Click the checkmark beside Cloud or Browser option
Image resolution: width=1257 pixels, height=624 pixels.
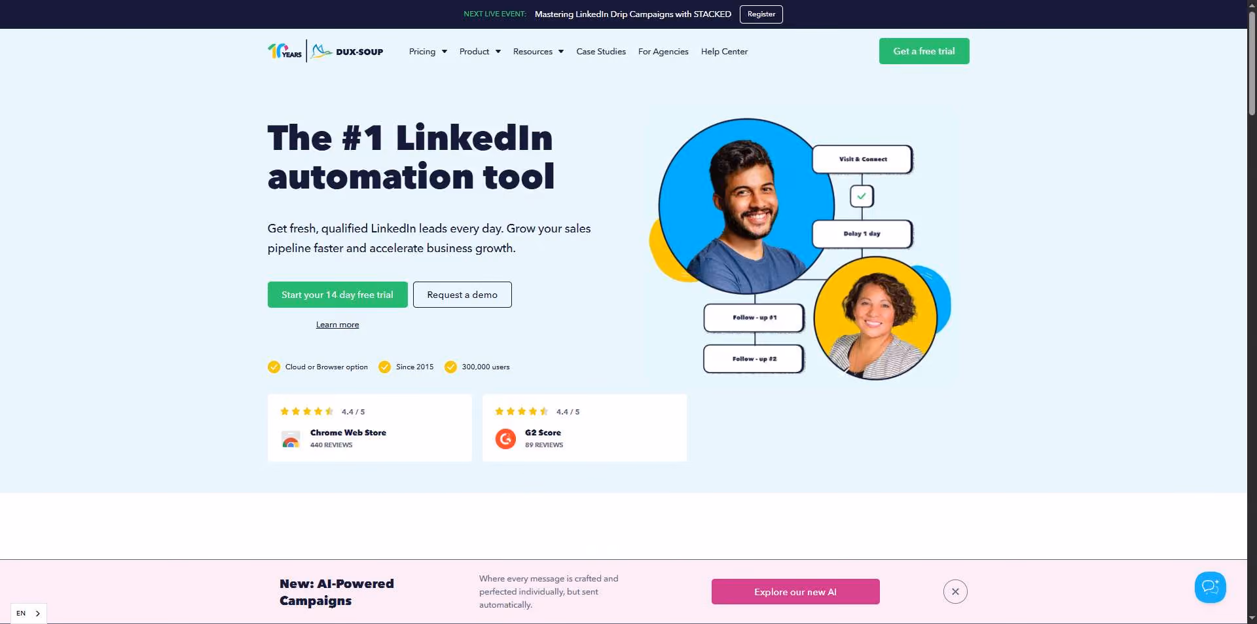coord(274,367)
